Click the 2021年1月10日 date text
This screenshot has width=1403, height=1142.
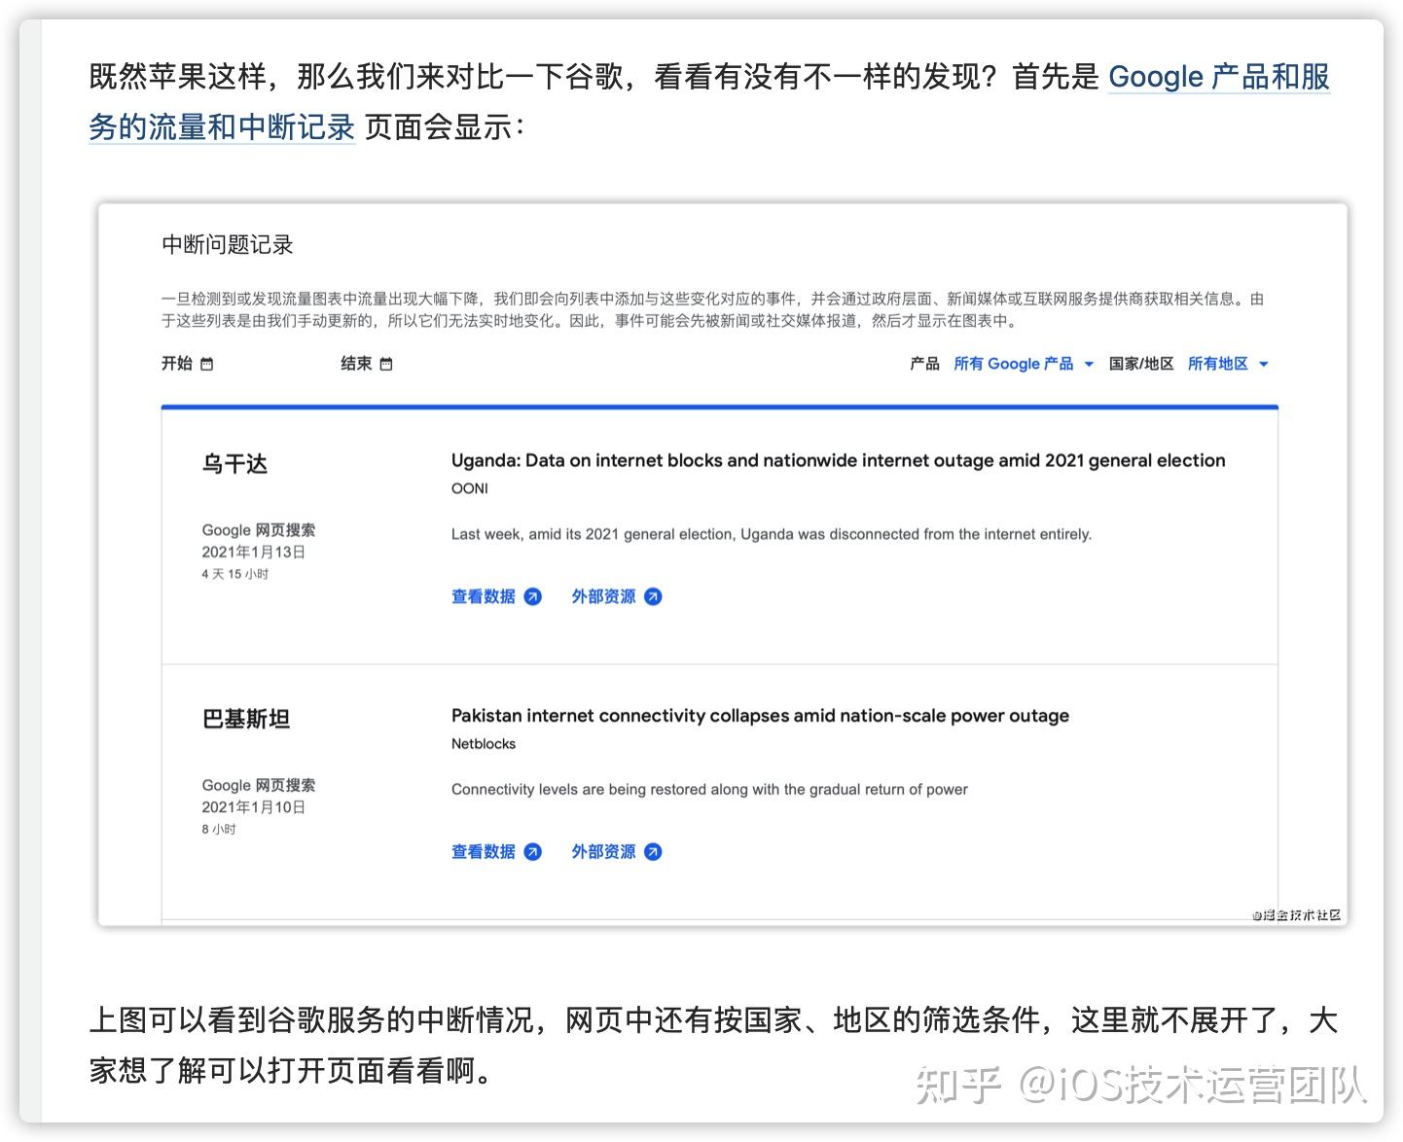254,806
